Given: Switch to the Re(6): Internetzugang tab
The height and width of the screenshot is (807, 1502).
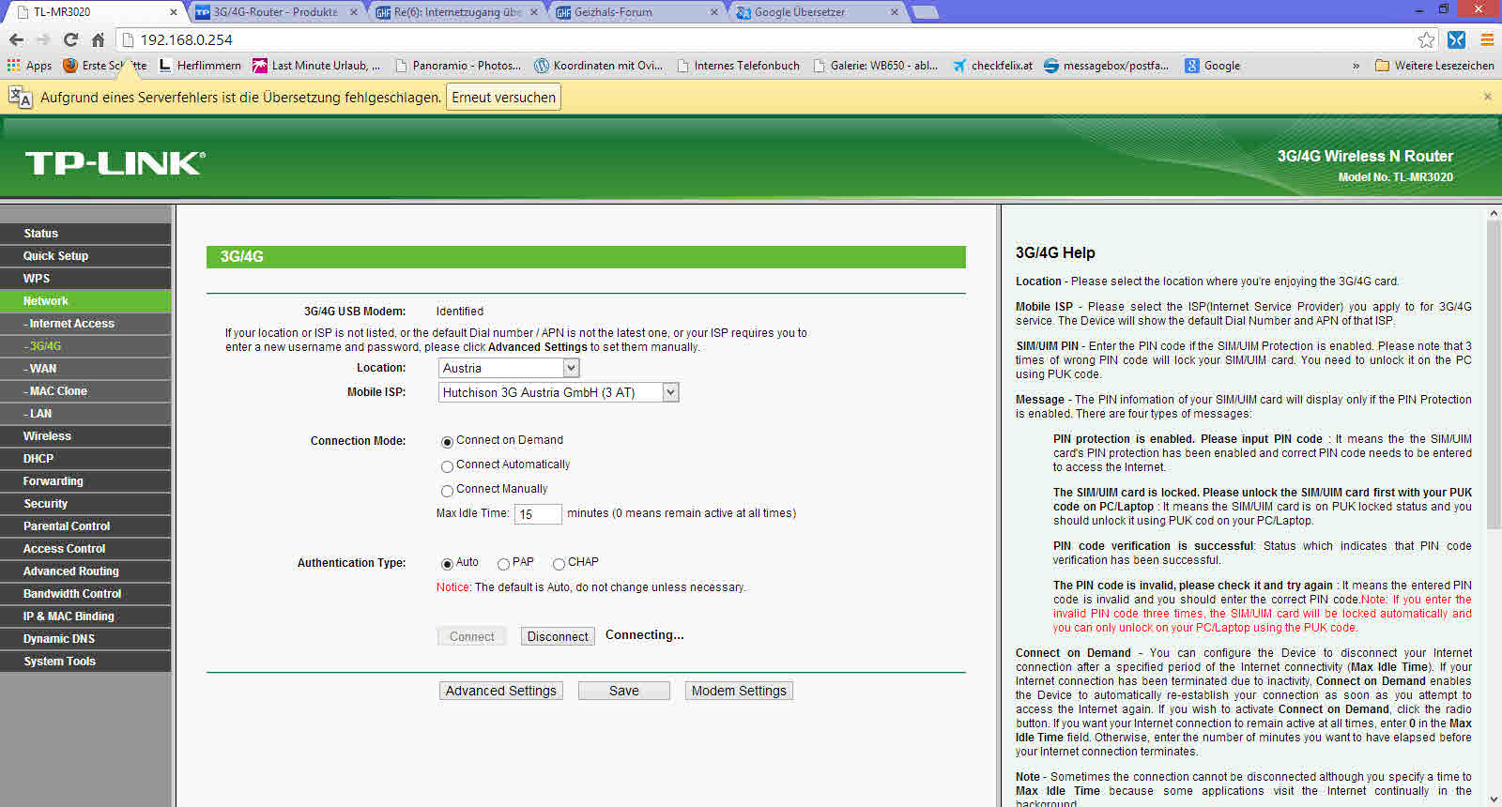Looking at the screenshot, I should pos(457,12).
